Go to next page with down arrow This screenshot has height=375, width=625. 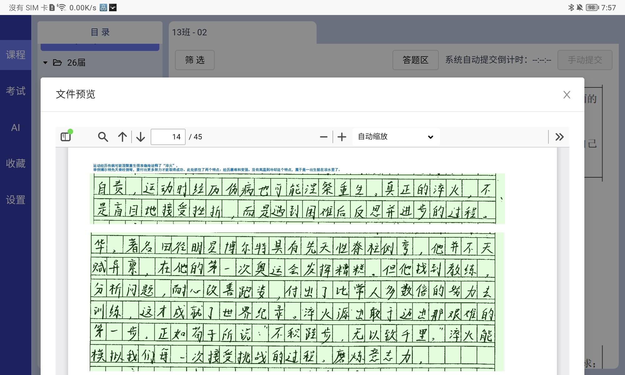pos(141,137)
